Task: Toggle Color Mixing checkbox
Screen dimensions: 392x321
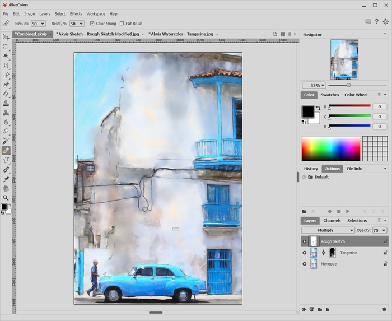Action: (92, 24)
